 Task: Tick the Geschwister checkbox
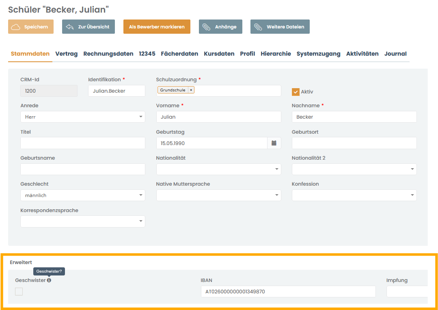click(19, 292)
